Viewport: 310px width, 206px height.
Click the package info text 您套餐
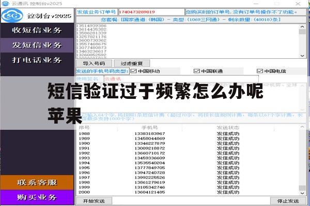[x=191, y=20]
